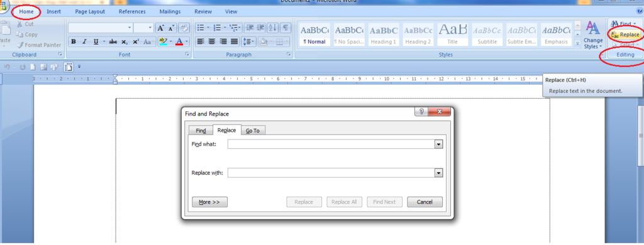Toggle Strikethrough formatting

(113, 41)
